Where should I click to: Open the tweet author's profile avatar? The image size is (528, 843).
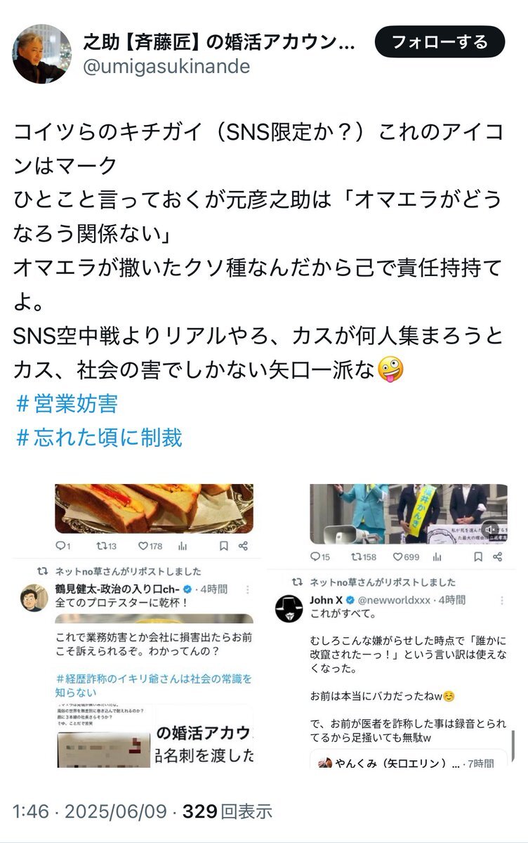[39, 54]
